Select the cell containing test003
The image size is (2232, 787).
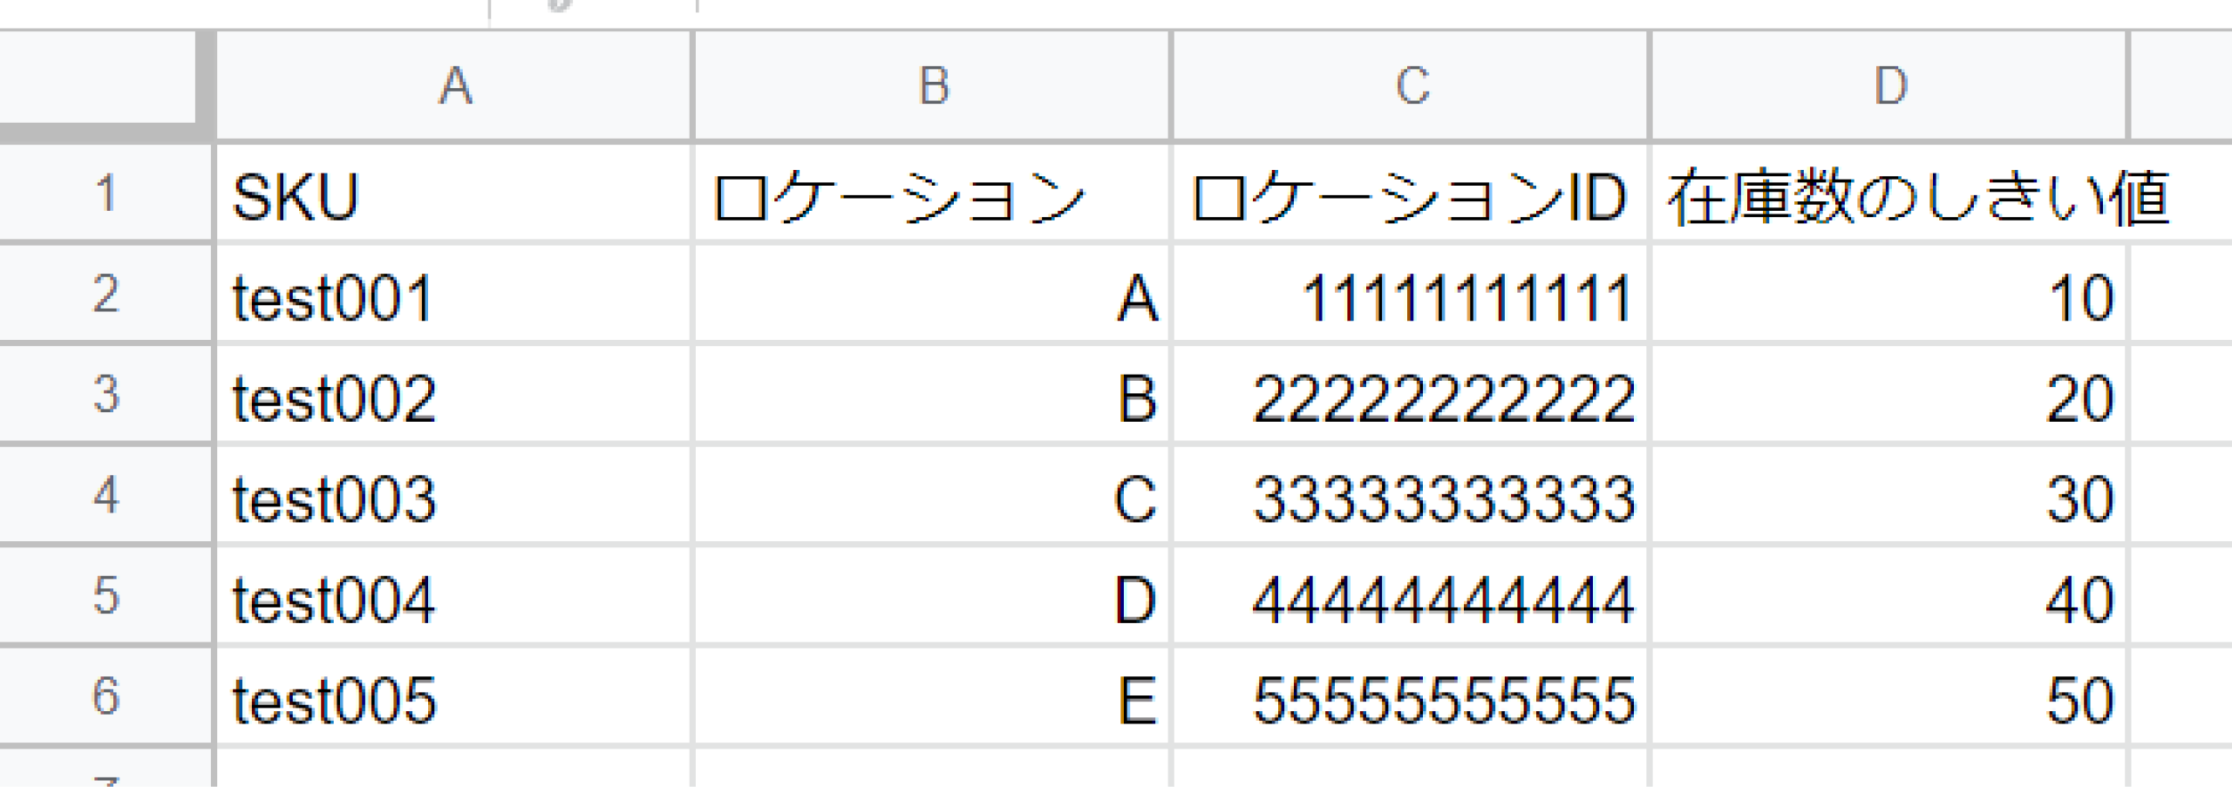(x=453, y=498)
